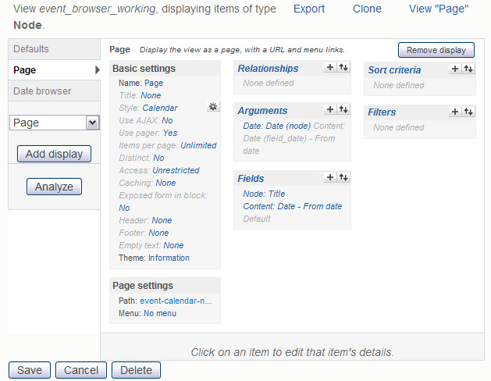Screen dimensions: 491x381
Task: Rearrange Filters using the arrows icon
Action: click(x=468, y=112)
